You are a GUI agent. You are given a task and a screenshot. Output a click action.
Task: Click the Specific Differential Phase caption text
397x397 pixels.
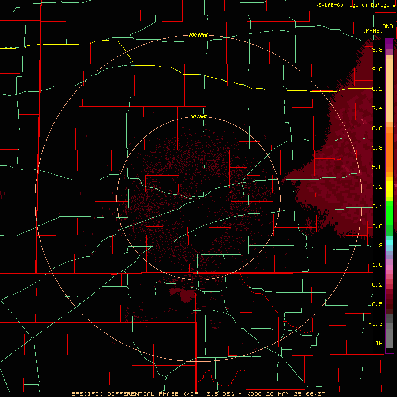198,394
